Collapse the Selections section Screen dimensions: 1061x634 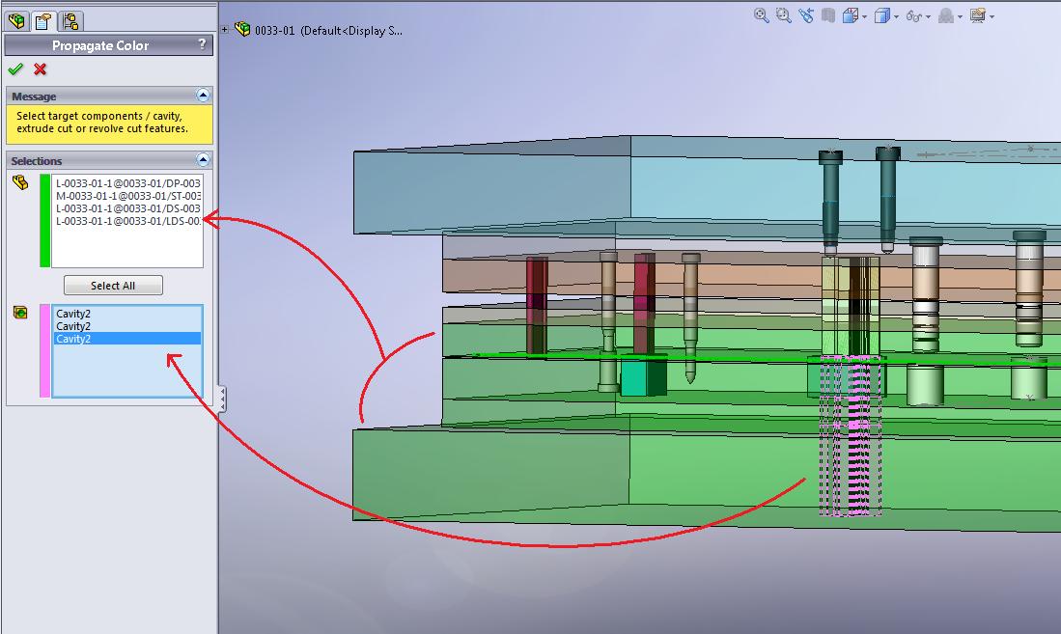tap(203, 160)
